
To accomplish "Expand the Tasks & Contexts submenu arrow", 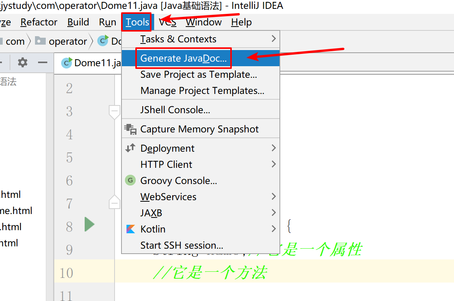I will (x=274, y=38).
